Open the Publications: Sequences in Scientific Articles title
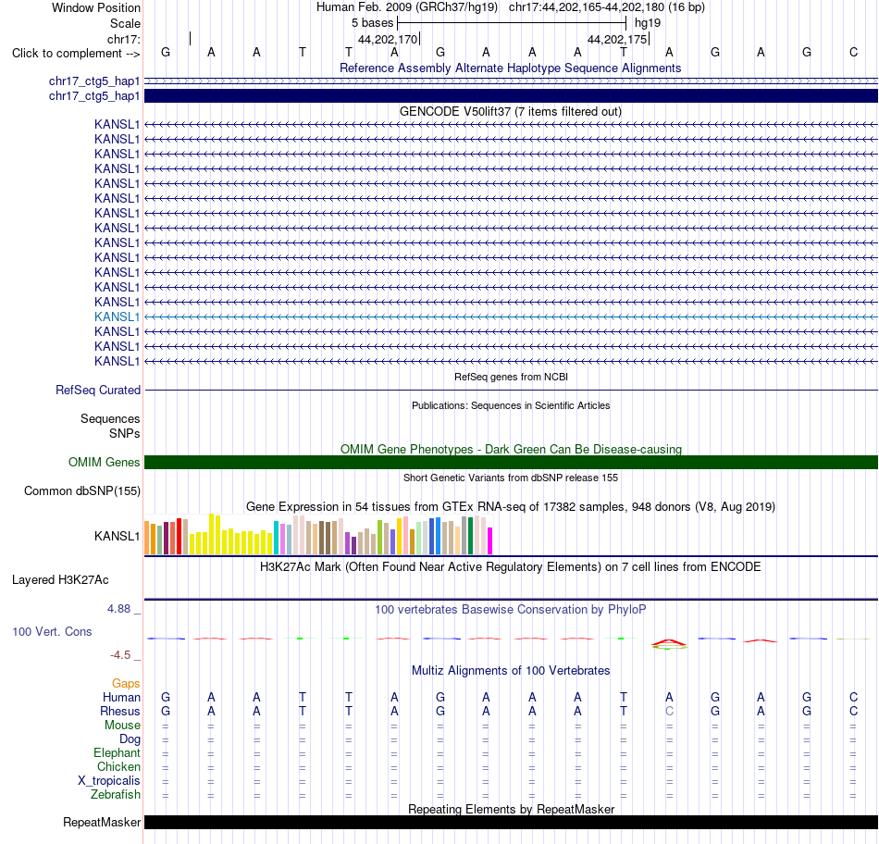This screenshot has width=879, height=844. tap(511, 405)
